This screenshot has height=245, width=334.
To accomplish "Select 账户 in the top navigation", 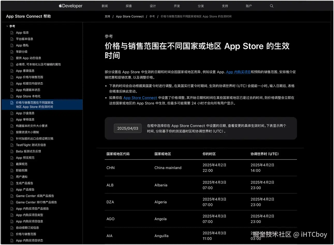I will [249, 6].
